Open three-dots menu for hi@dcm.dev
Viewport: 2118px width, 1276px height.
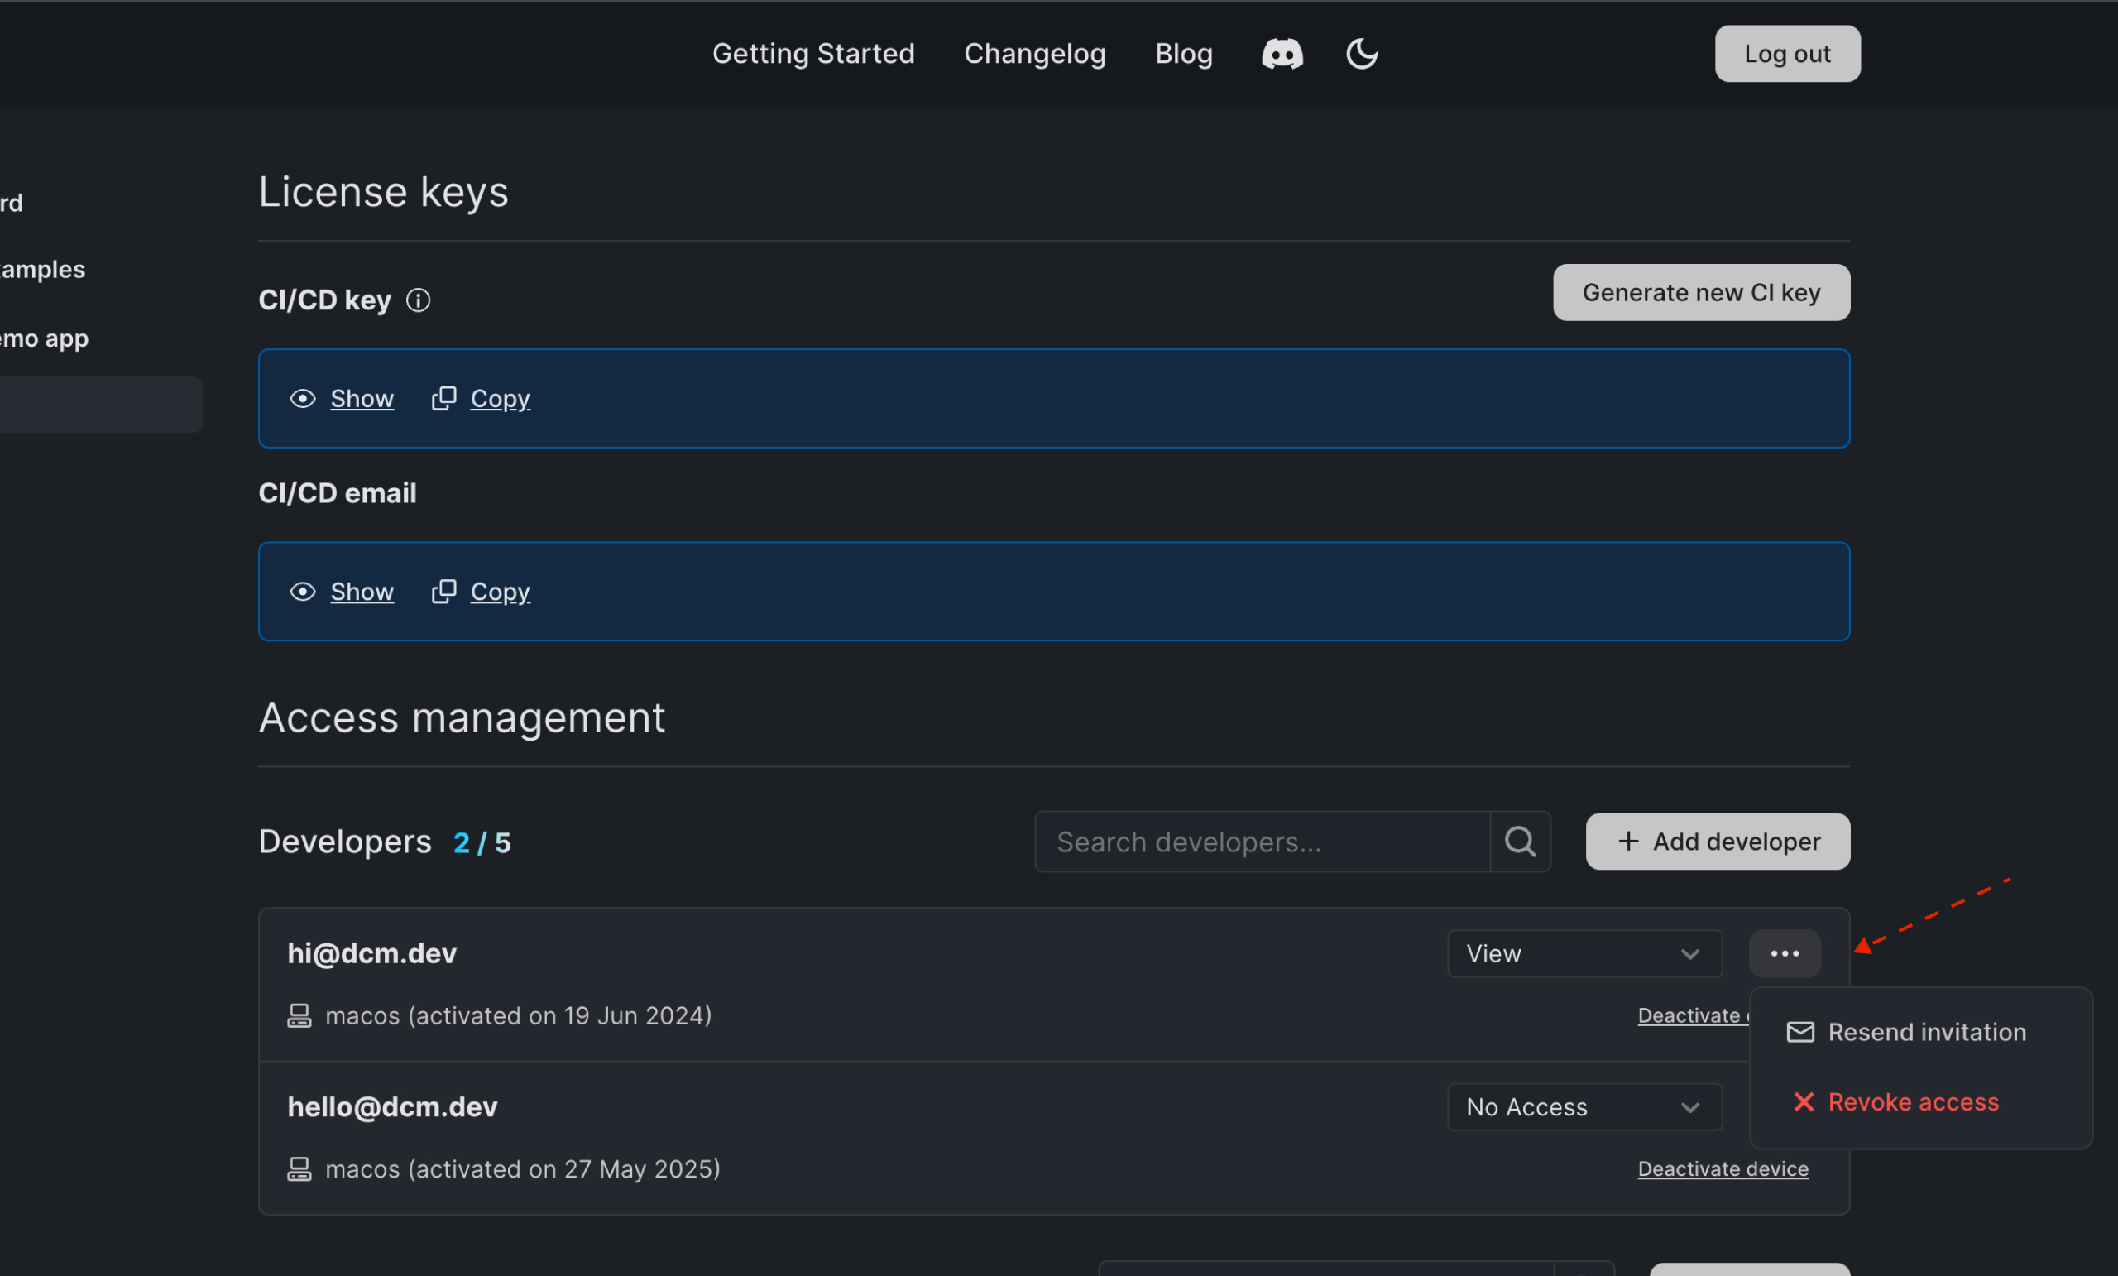1785,953
